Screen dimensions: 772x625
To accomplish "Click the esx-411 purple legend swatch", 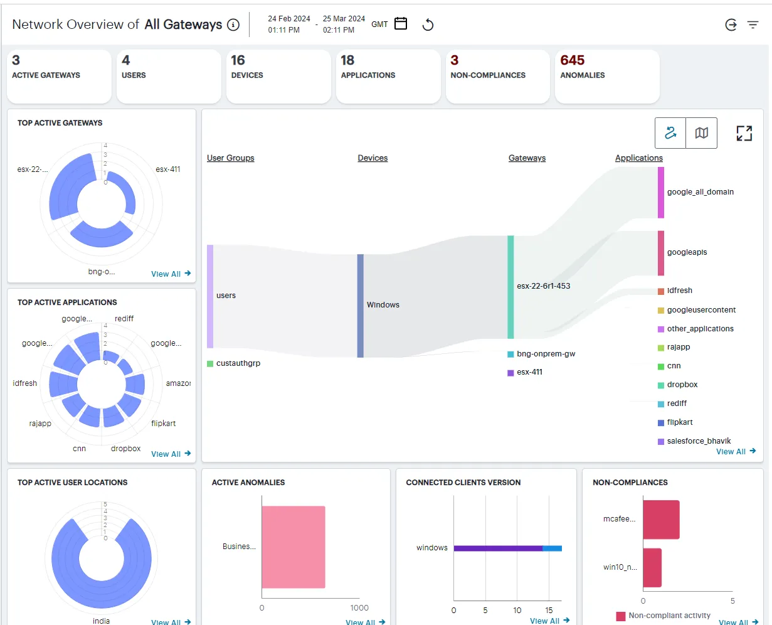I will 510,373.
